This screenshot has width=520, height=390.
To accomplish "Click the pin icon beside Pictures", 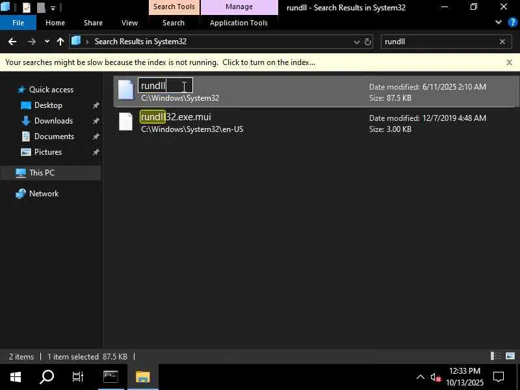I will click(x=96, y=152).
